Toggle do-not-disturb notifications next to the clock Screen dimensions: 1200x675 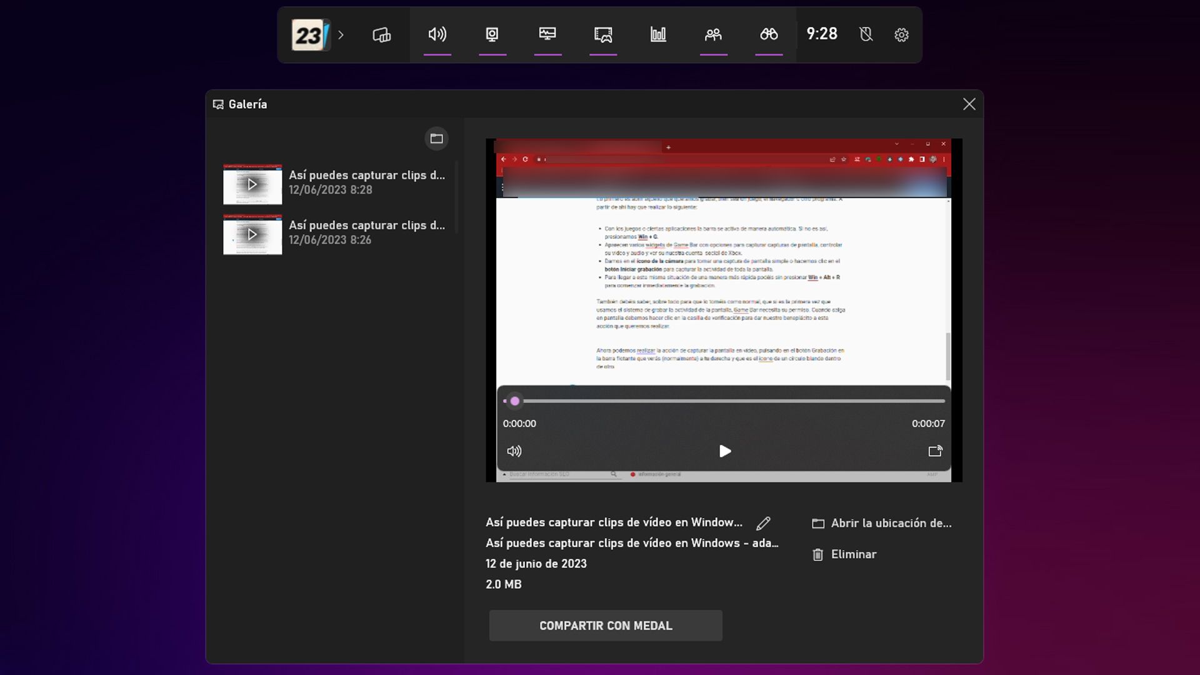click(866, 35)
